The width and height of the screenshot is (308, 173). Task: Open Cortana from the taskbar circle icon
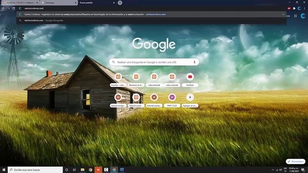click(x=66, y=170)
